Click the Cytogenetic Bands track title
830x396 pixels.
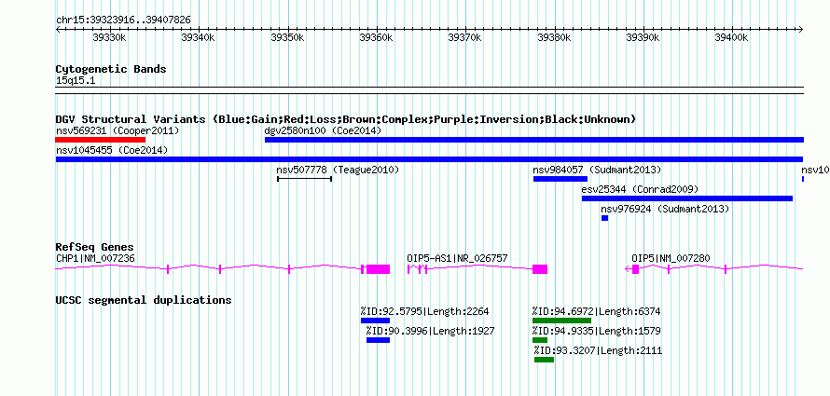tap(111, 69)
